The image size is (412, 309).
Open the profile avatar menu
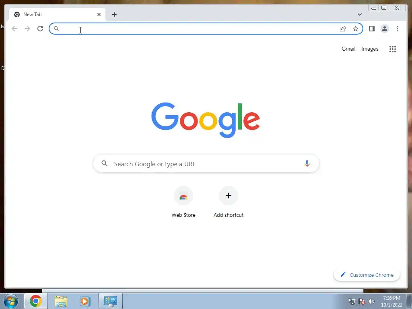384,29
